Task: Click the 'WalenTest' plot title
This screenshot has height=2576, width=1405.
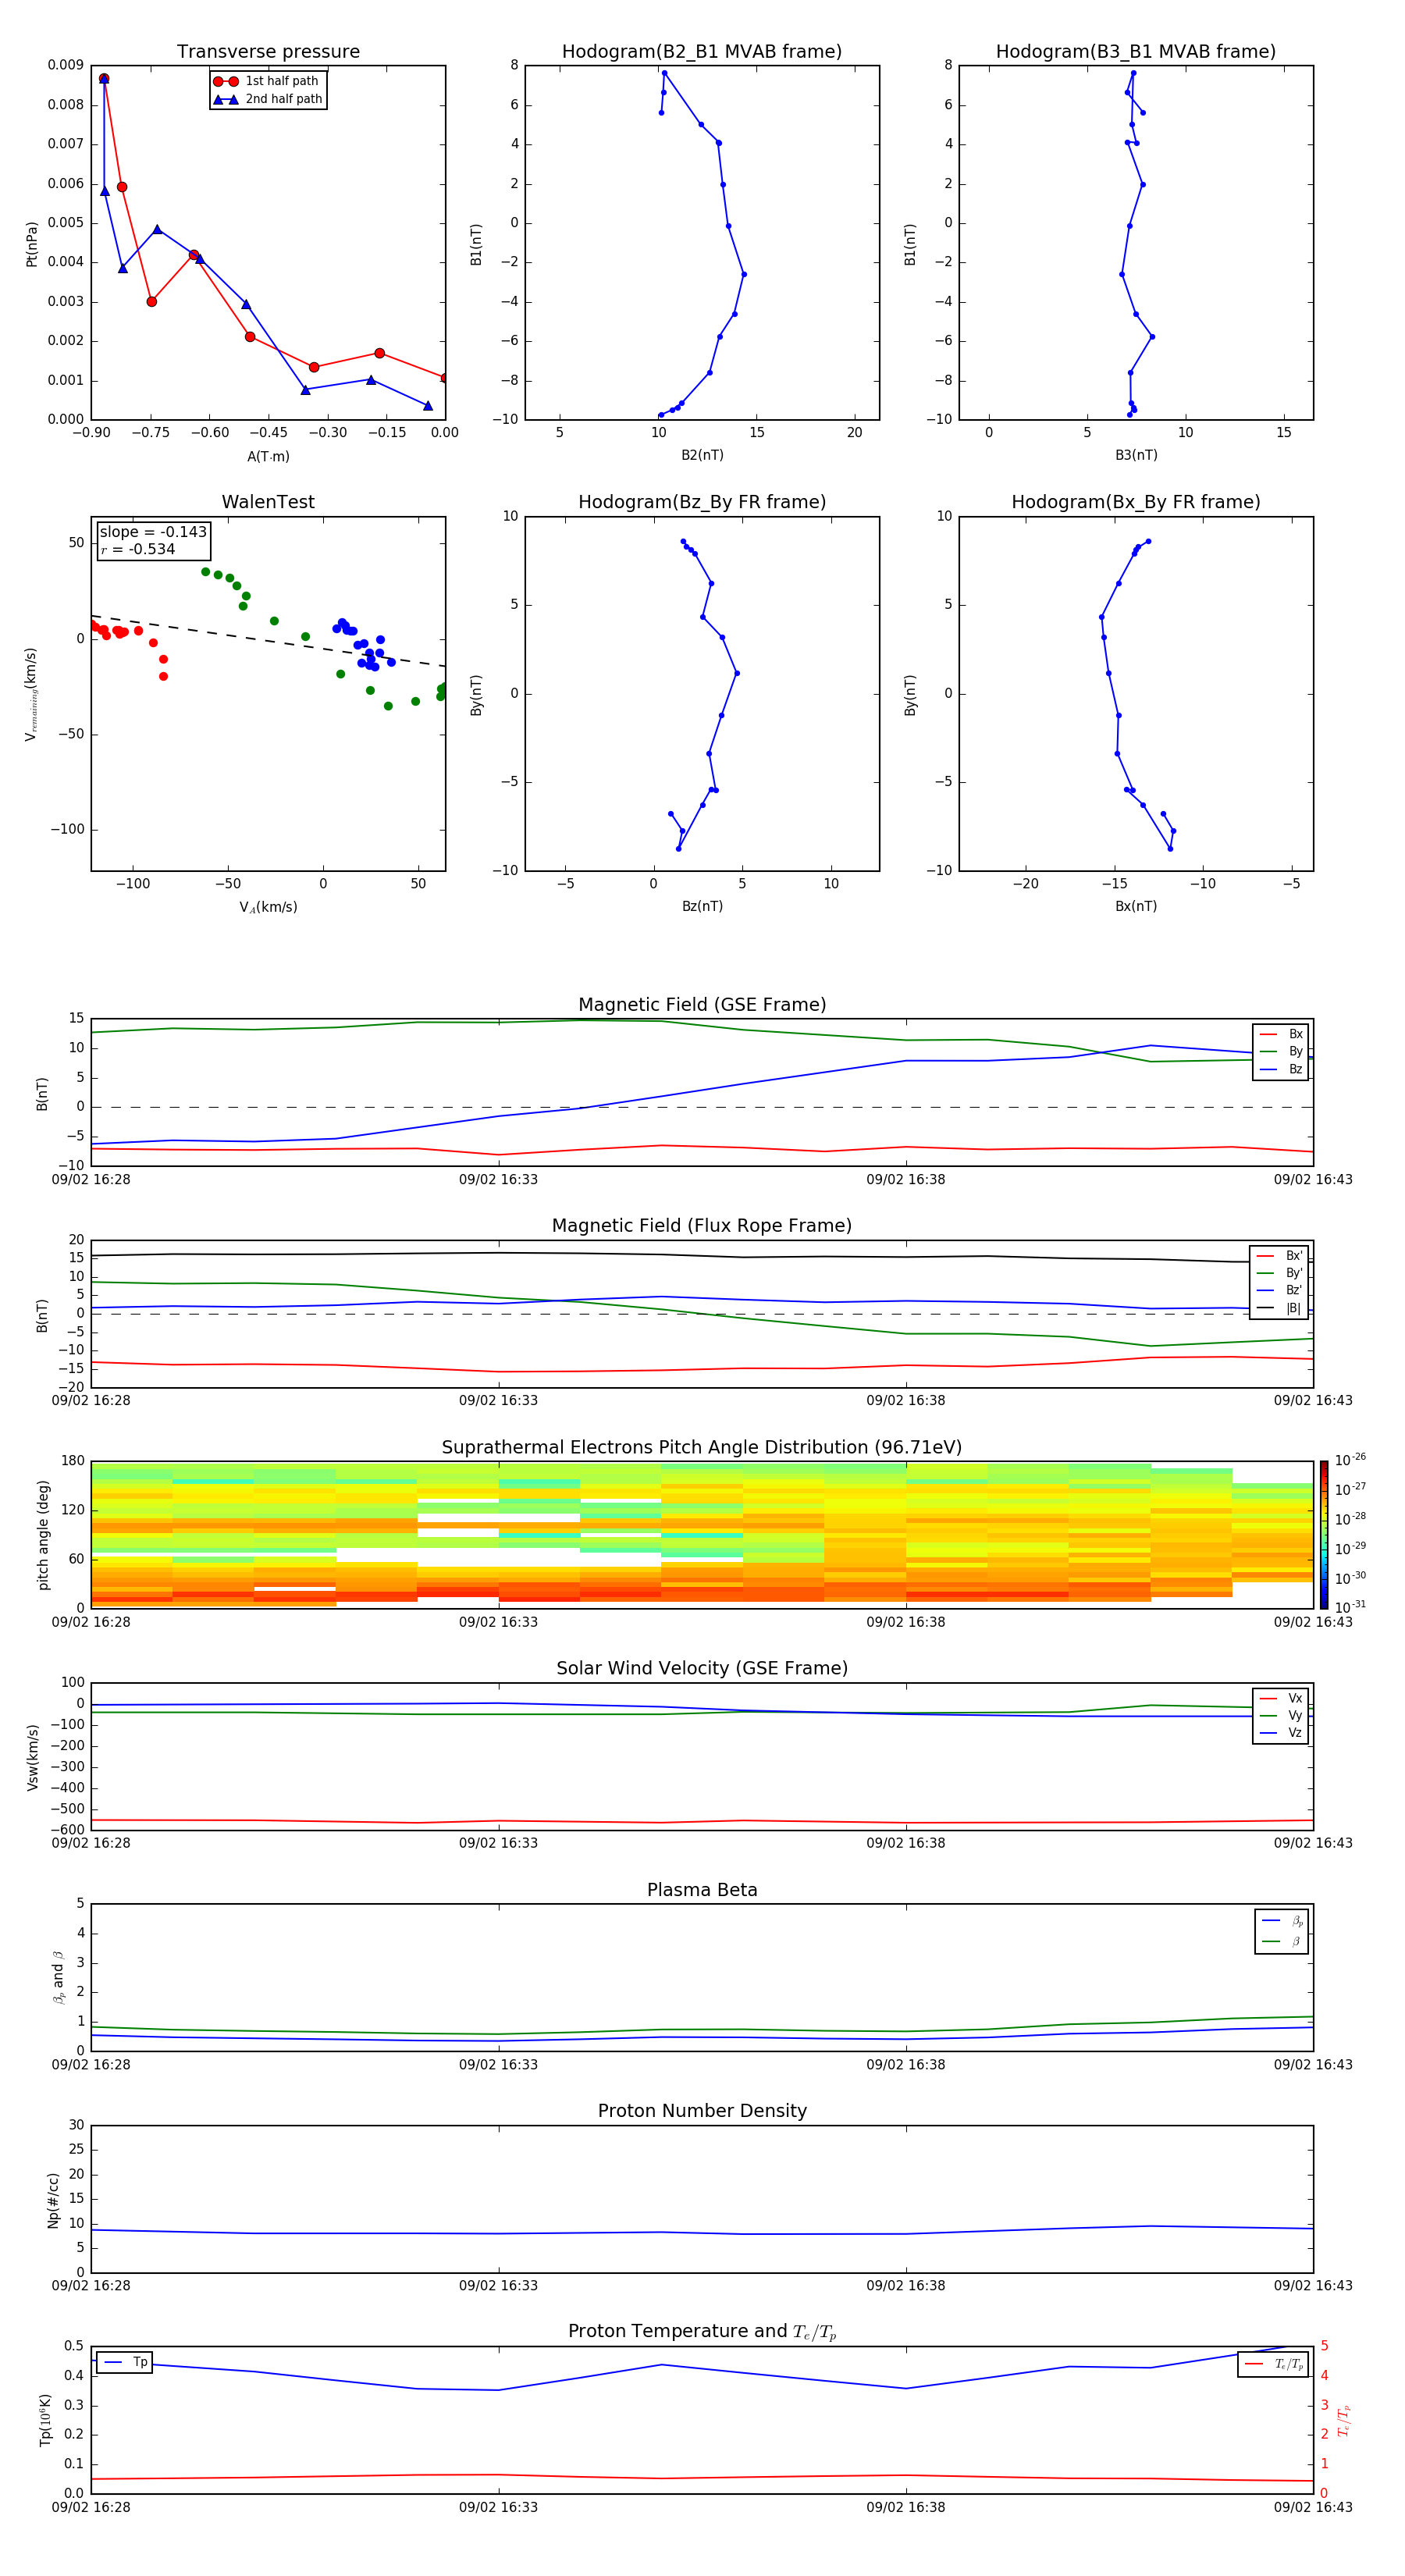Action: click(x=268, y=502)
